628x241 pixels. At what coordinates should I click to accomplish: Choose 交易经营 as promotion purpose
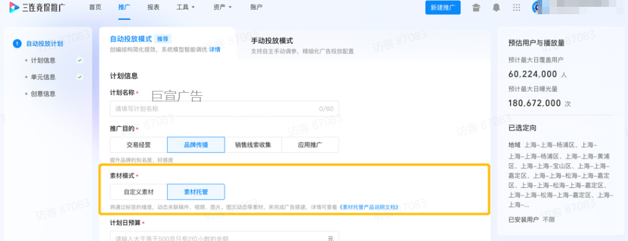click(x=138, y=145)
